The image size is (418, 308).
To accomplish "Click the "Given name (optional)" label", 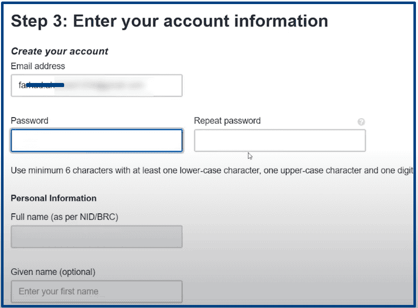I will click(53, 272).
